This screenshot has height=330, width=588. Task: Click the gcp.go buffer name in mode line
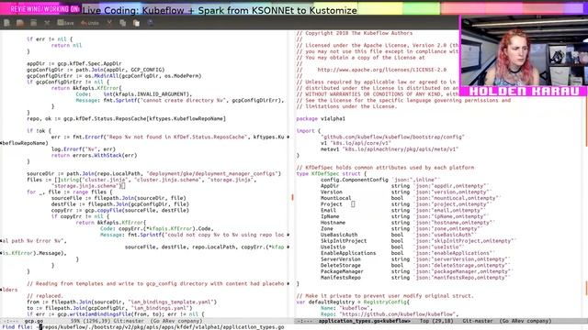(34, 321)
